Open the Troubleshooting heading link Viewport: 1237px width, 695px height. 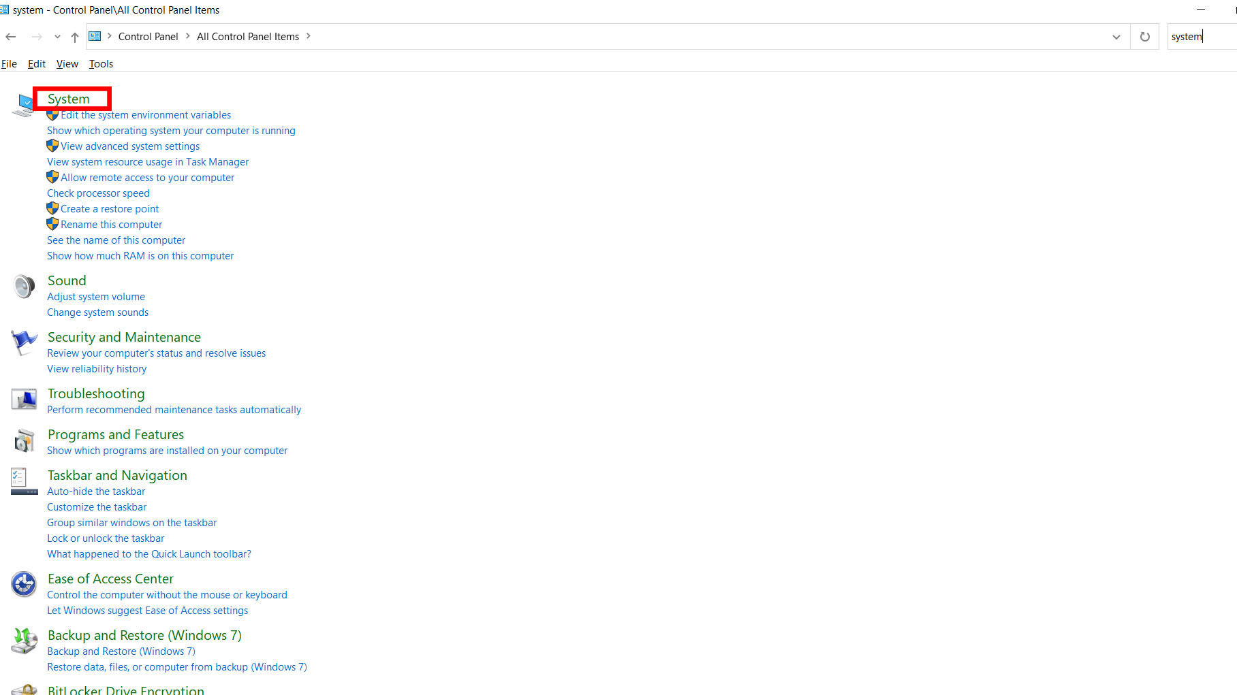[96, 393]
